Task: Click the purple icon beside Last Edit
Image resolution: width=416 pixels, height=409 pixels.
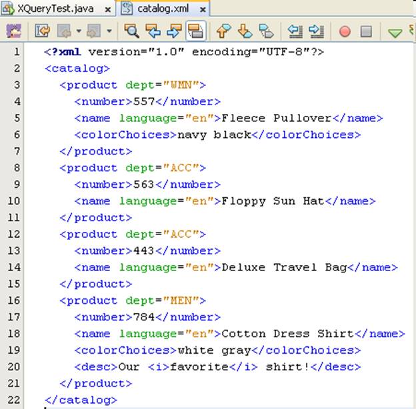Action: click(13, 31)
